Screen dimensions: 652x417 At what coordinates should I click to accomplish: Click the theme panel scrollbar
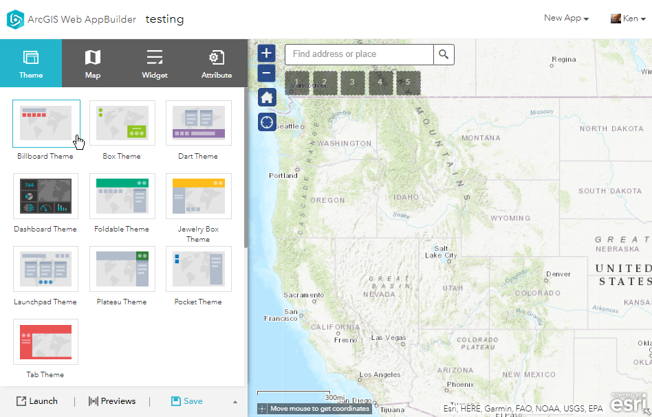click(x=246, y=168)
